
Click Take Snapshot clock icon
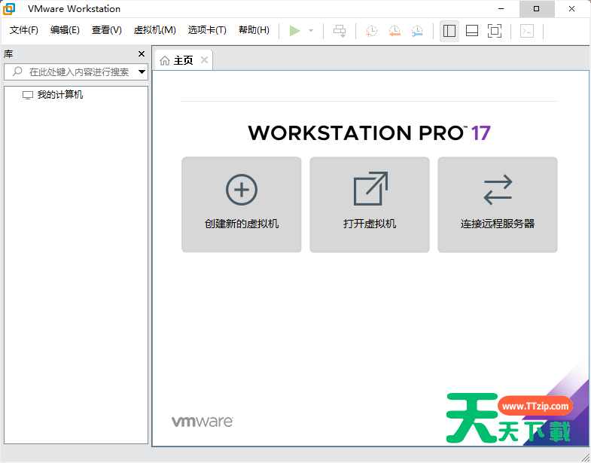pyautogui.click(x=372, y=31)
